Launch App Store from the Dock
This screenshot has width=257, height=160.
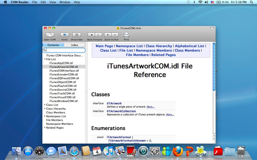(x=28, y=151)
